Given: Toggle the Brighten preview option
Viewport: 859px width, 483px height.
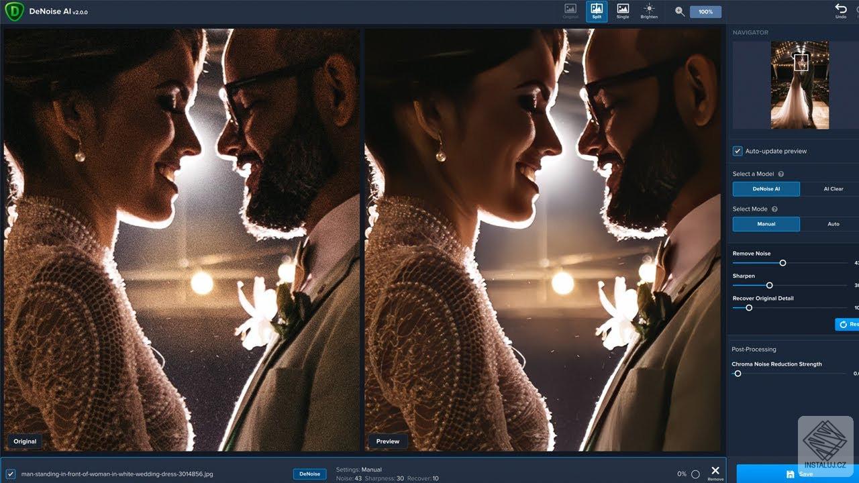Looking at the screenshot, I should click(649, 11).
